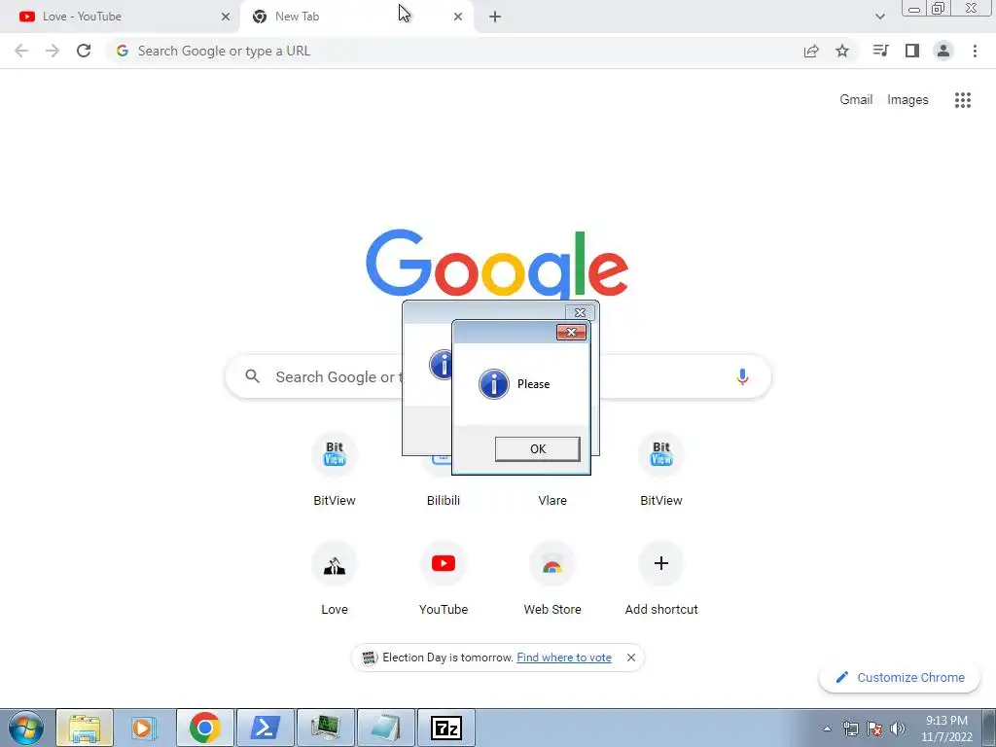This screenshot has width=996, height=747.
Task: Click the Gmail link
Action: tap(856, 100)
